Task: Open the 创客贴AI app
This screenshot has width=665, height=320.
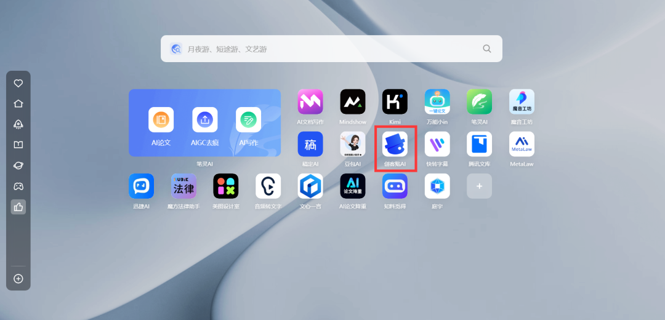Action: point(395,144)
